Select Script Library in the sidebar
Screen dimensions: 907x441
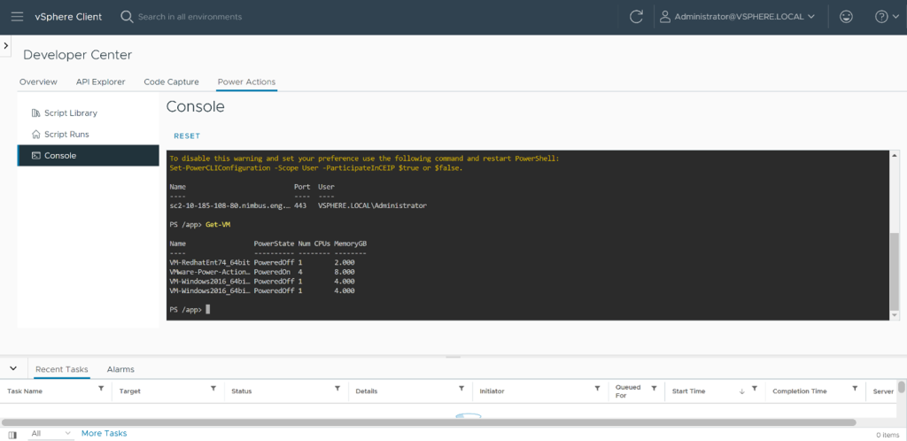pos(70,113)
